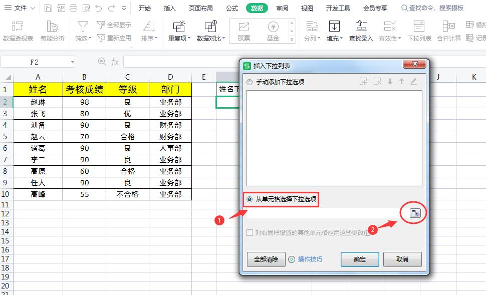Click the 下拉列表 ribbon button

(419, 31)
